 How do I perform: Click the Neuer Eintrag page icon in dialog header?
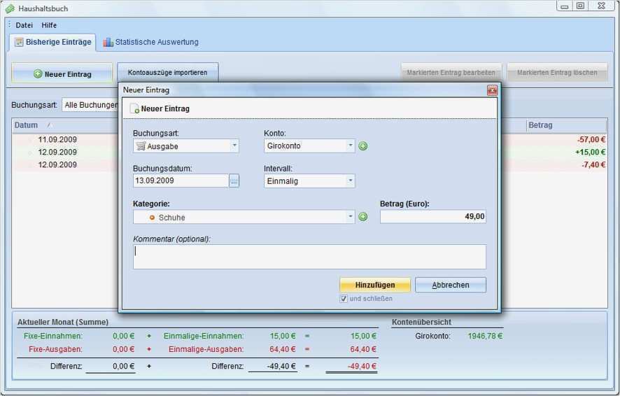134,109
